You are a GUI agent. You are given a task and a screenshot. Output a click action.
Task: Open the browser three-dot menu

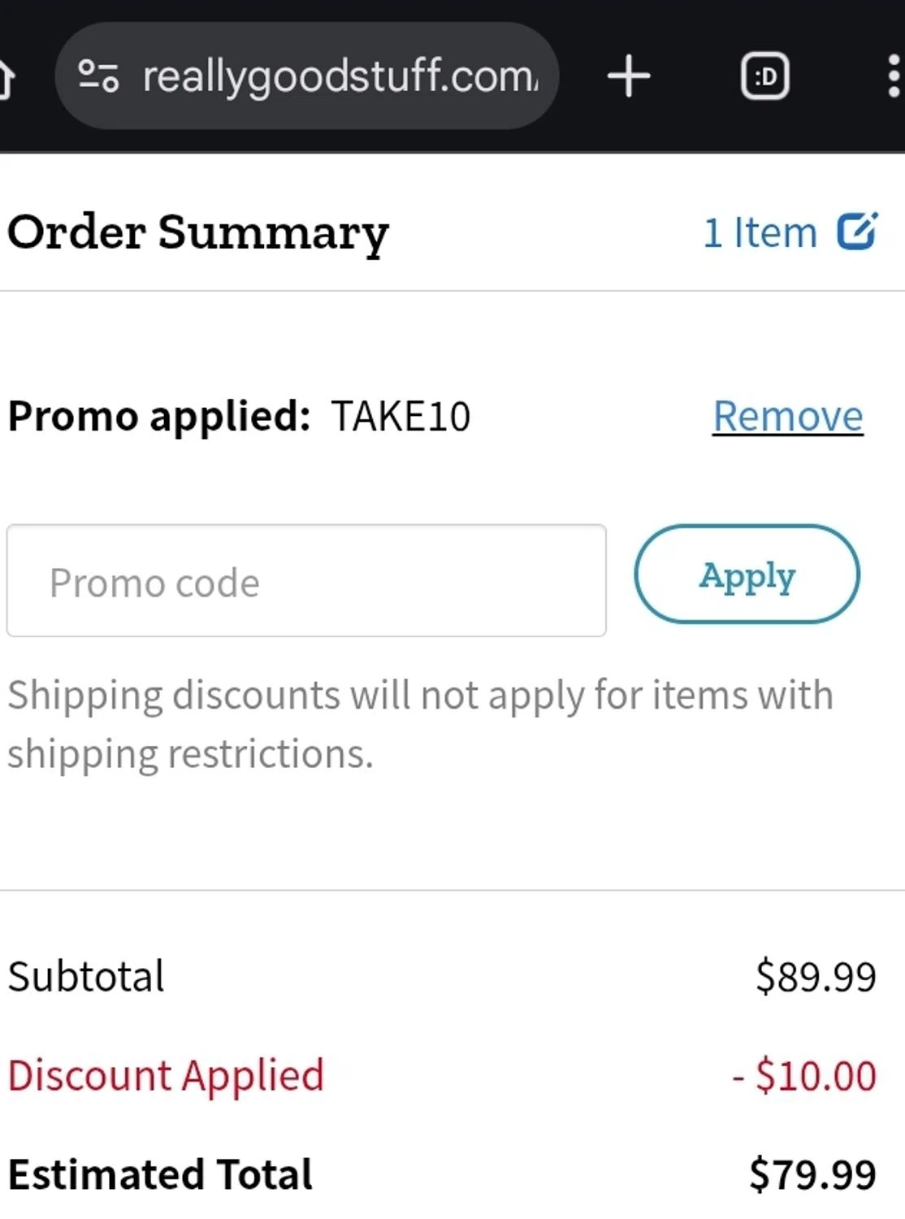[893, 76]
